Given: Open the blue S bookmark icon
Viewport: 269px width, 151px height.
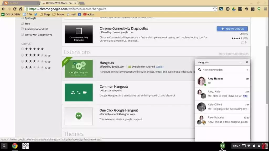Looking at the screenshot, I should click(79, 14).
